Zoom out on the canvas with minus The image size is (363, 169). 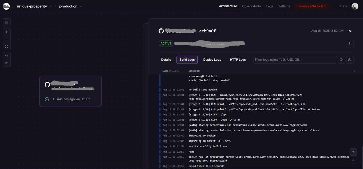coord(7,39)
